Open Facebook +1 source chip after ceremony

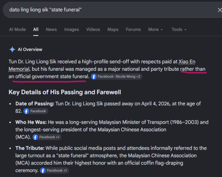(x=54, y=170)
